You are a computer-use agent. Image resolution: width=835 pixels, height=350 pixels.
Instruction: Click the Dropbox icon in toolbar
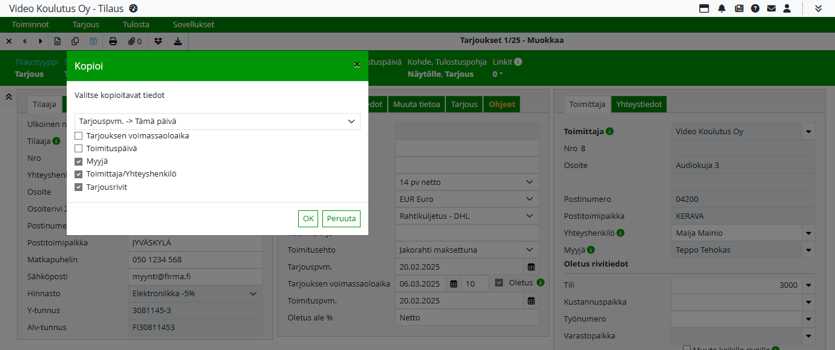(159, 41)
